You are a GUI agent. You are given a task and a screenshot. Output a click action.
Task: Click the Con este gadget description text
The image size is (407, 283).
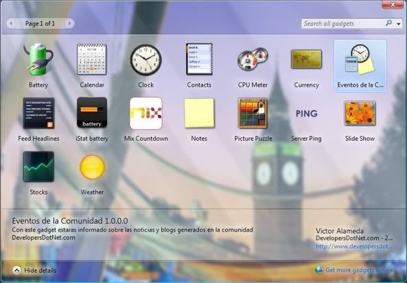pos(132,234)
